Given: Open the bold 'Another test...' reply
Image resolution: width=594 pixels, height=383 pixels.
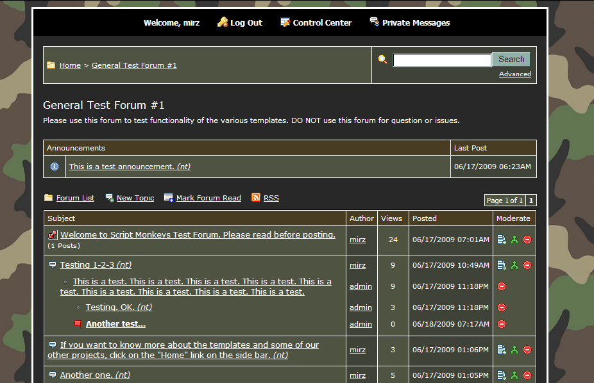Looking at the screenshot, I should click(x=115, y=324).
